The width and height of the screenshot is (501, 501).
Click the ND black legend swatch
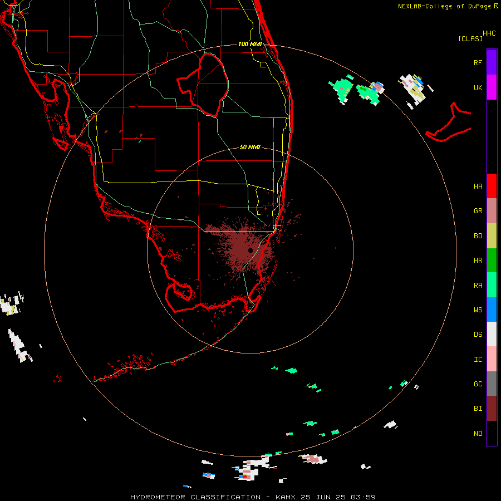click(492, 433)
